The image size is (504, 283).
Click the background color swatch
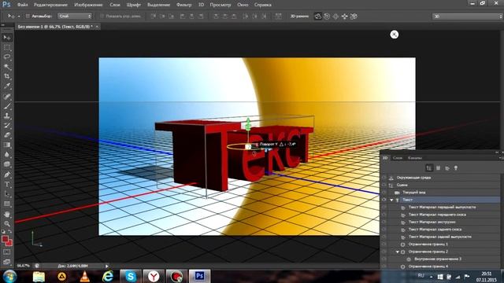coord(9,243)
